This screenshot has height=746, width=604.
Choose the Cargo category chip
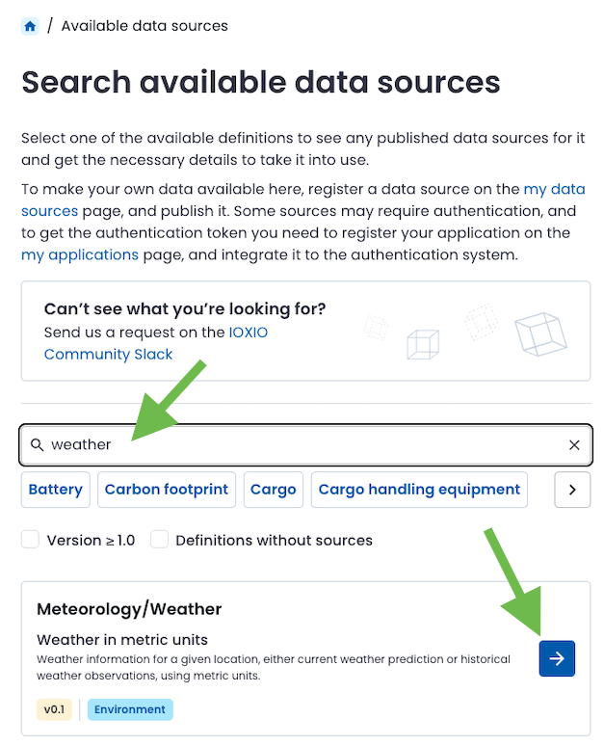point(274,490)
